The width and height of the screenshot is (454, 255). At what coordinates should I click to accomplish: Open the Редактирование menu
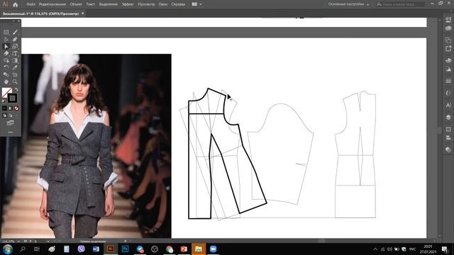tap(52, 4)
